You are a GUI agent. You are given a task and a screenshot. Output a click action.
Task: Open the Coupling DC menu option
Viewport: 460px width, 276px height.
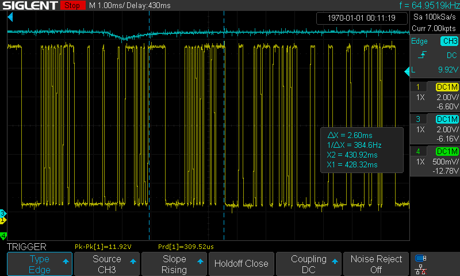pyautogui.click(x=309, y=264)
